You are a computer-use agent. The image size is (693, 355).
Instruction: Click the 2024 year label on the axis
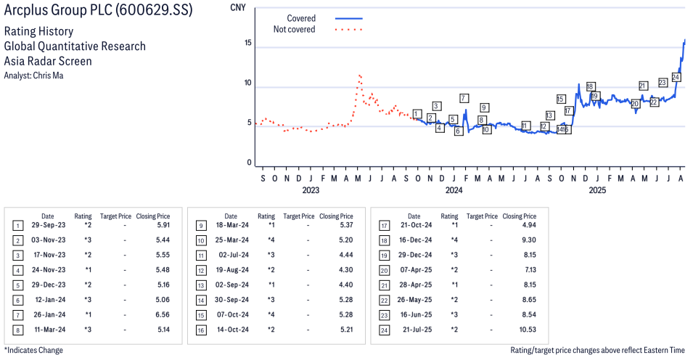tap(454, 190)
